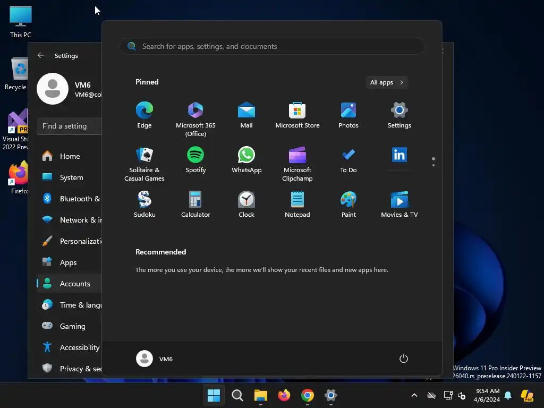Select Home in Settings sidebar
This screenshot has height=408, width=544.
[70, 157]
